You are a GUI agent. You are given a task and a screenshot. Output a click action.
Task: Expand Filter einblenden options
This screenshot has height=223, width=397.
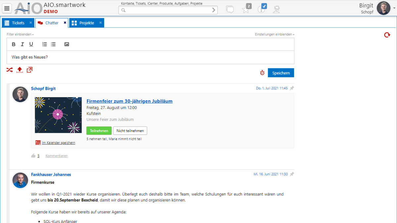20,34
